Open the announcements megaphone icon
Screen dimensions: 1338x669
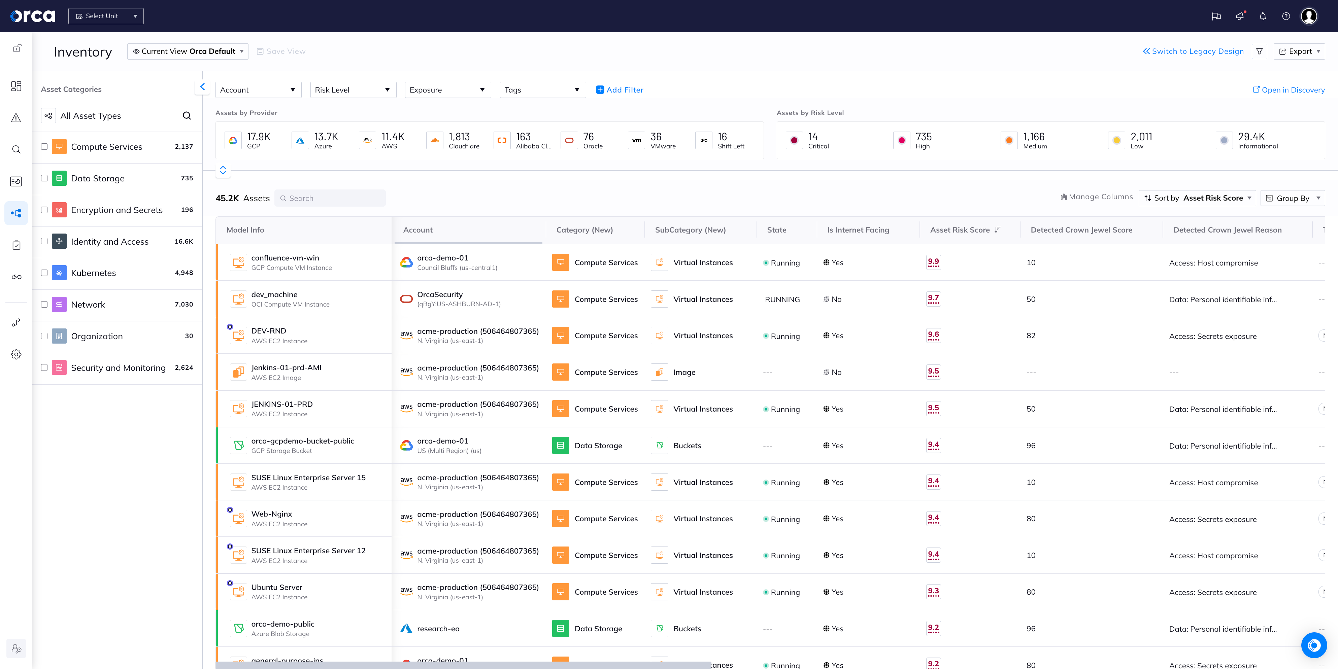[x=1239, y=16]
